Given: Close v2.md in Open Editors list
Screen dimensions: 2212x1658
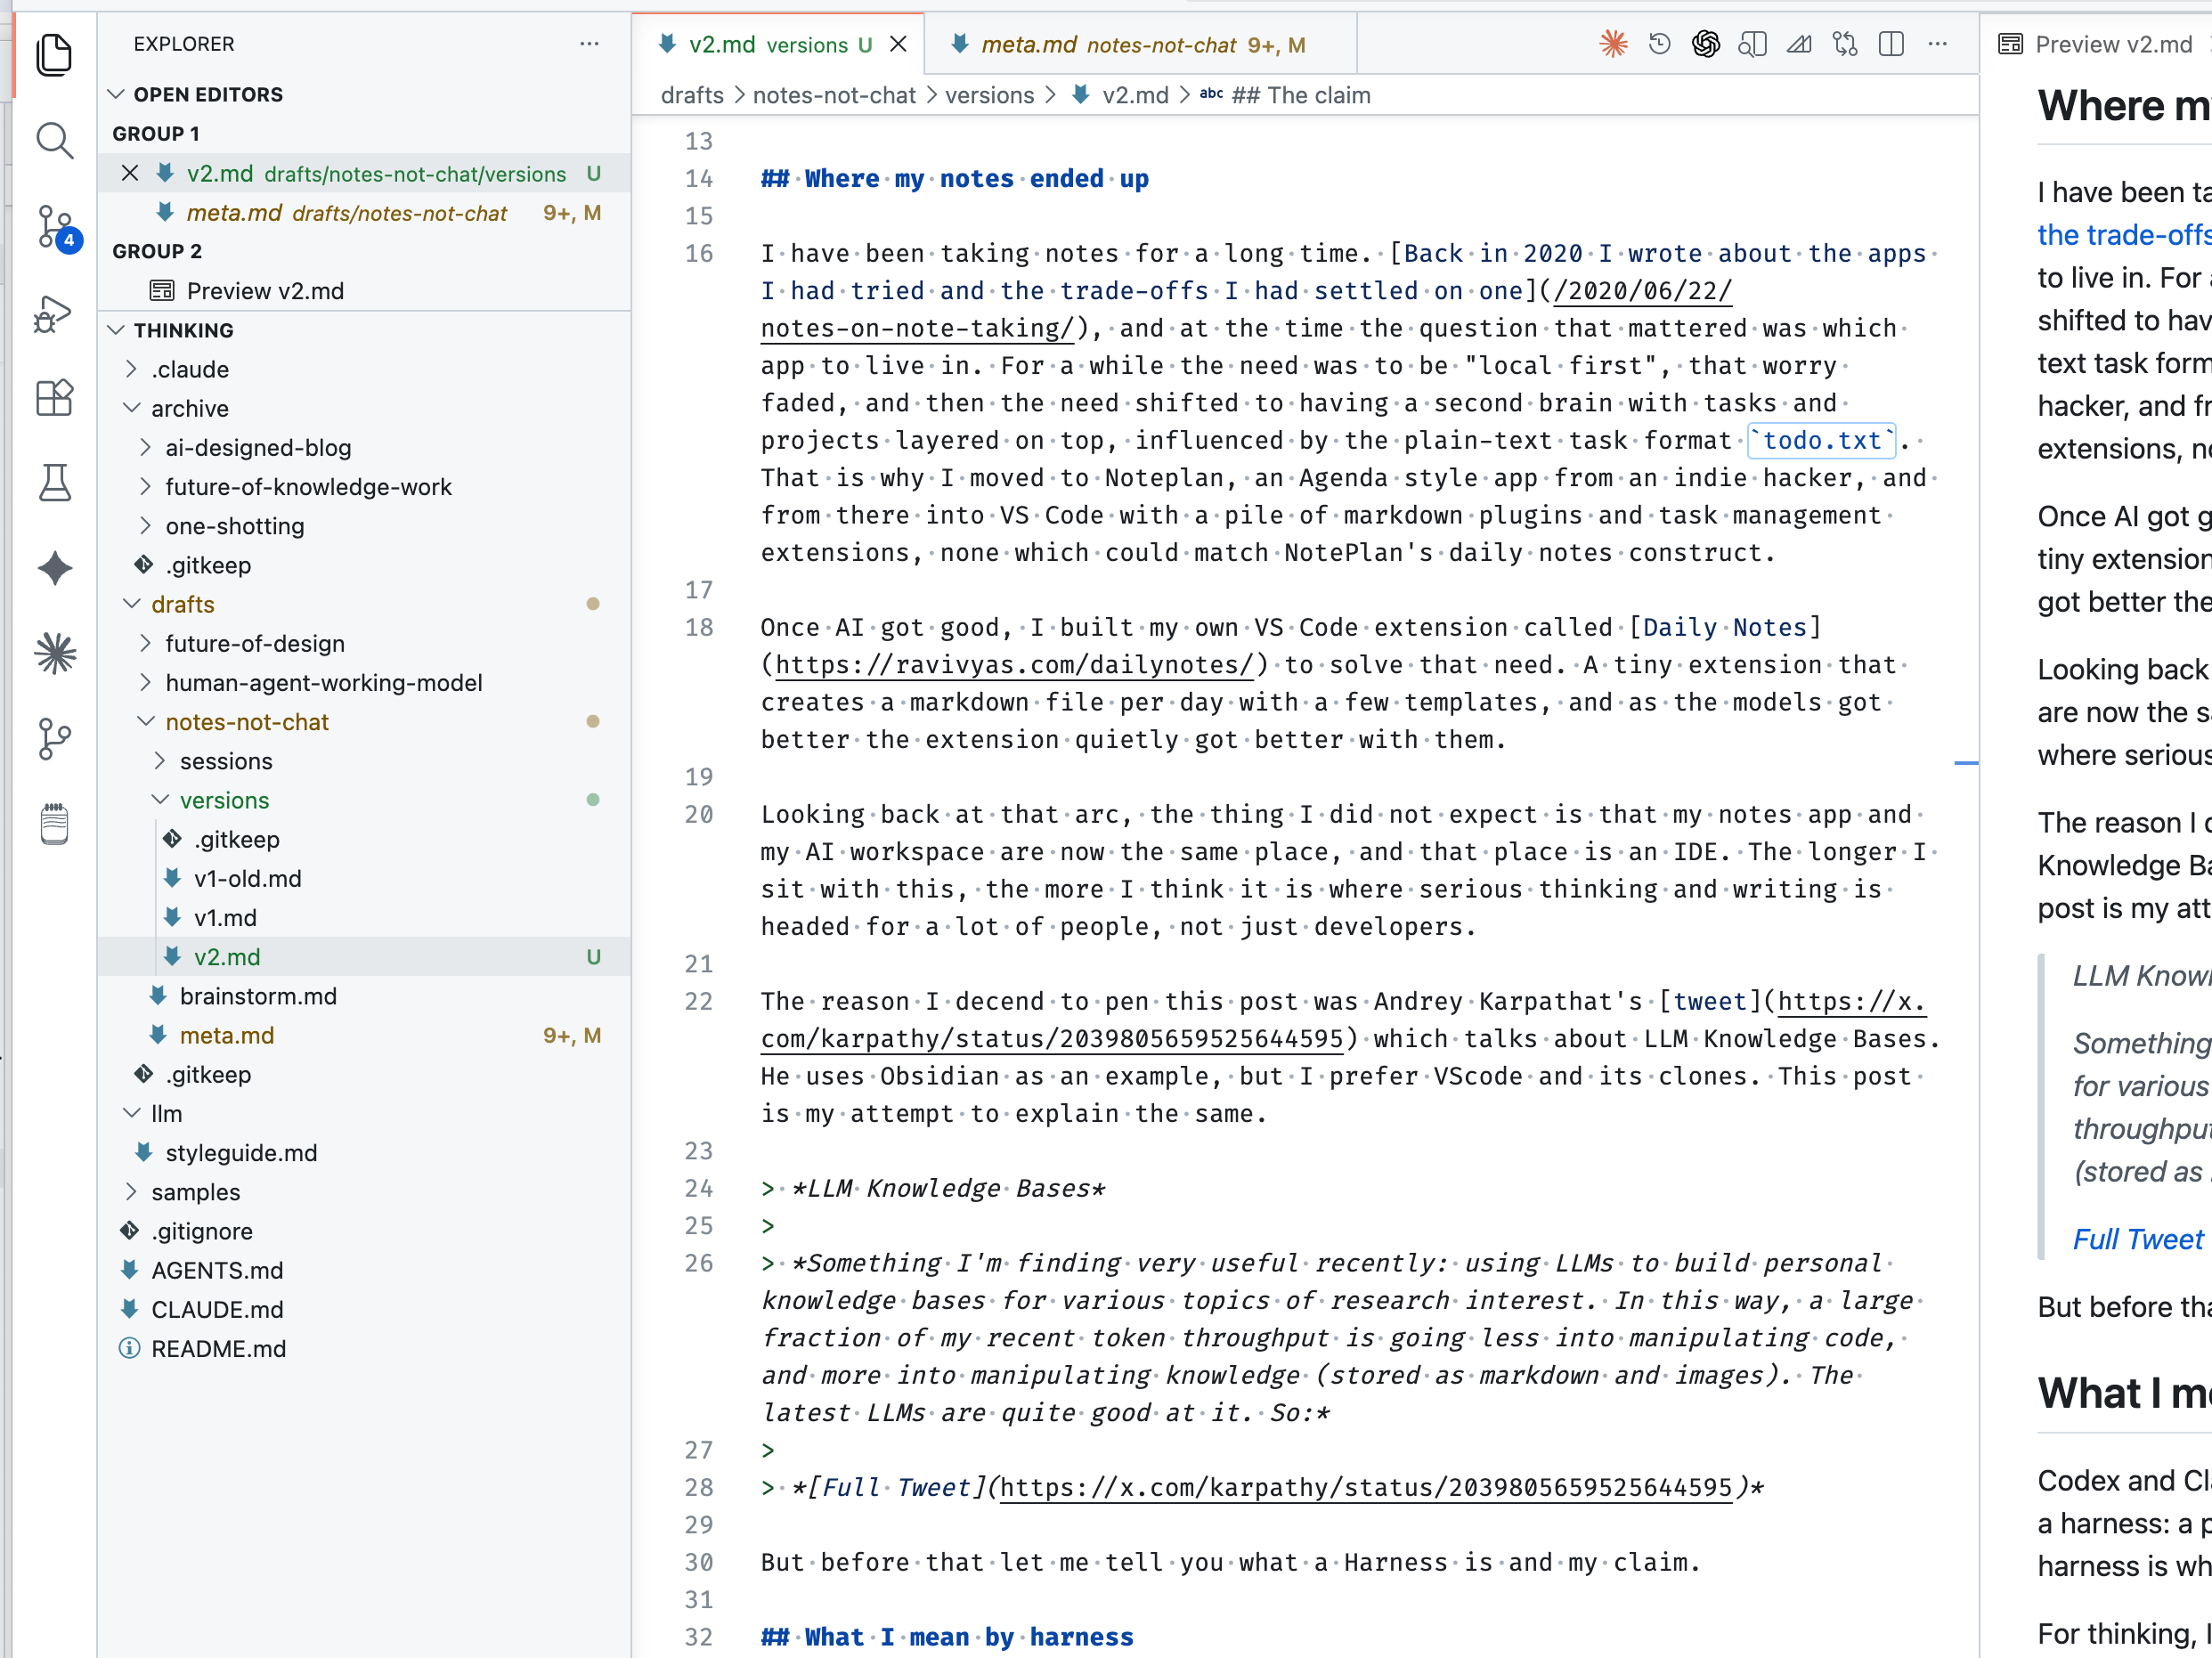Looking at the screenshot, I should click(130, 173).
